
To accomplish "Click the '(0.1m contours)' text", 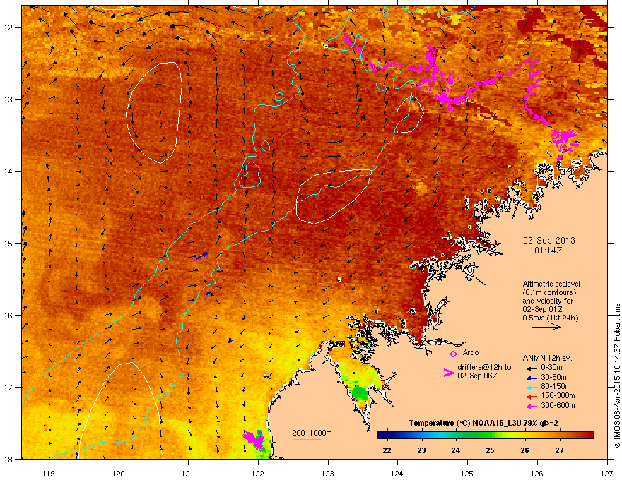I will pos(549,293).
